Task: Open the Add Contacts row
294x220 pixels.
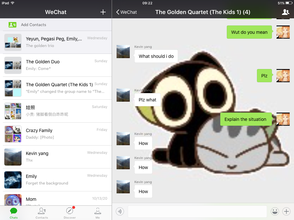Action: click(x=56, y=25)
